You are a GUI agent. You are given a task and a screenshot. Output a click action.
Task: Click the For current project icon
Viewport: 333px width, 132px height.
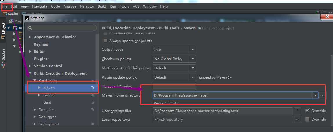(x=200, y=28)
